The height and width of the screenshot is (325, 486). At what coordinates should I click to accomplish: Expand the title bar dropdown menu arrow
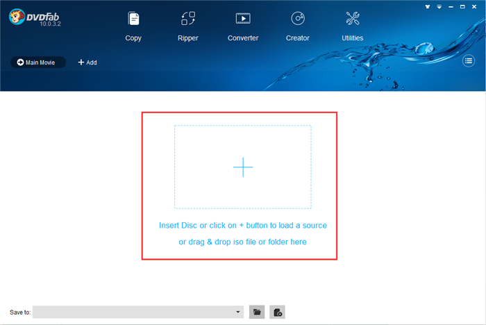[x=439, y=6]
